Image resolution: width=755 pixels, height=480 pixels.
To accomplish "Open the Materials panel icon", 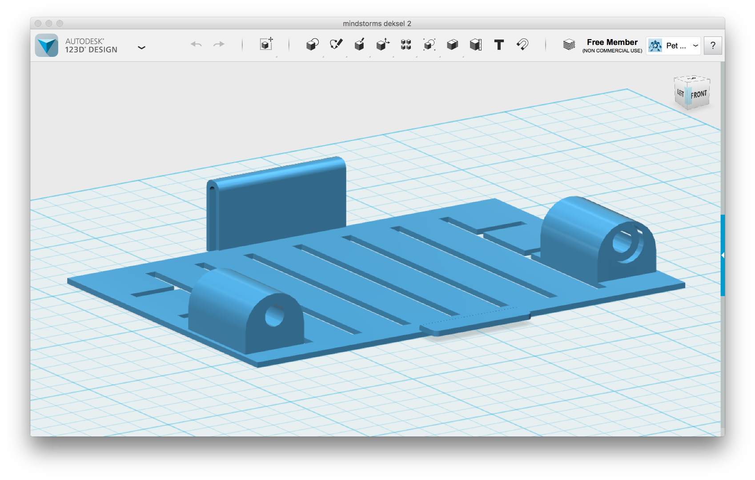I will tap(569, 44).
